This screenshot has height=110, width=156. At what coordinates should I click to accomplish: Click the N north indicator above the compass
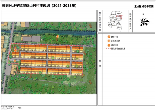point(143,14)
